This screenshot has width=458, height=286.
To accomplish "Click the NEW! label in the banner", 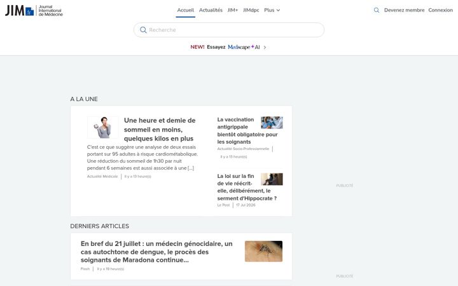I will coord(197,47).
